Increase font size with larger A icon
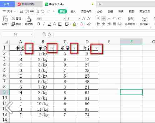155x123 pixels. [84, 18]
